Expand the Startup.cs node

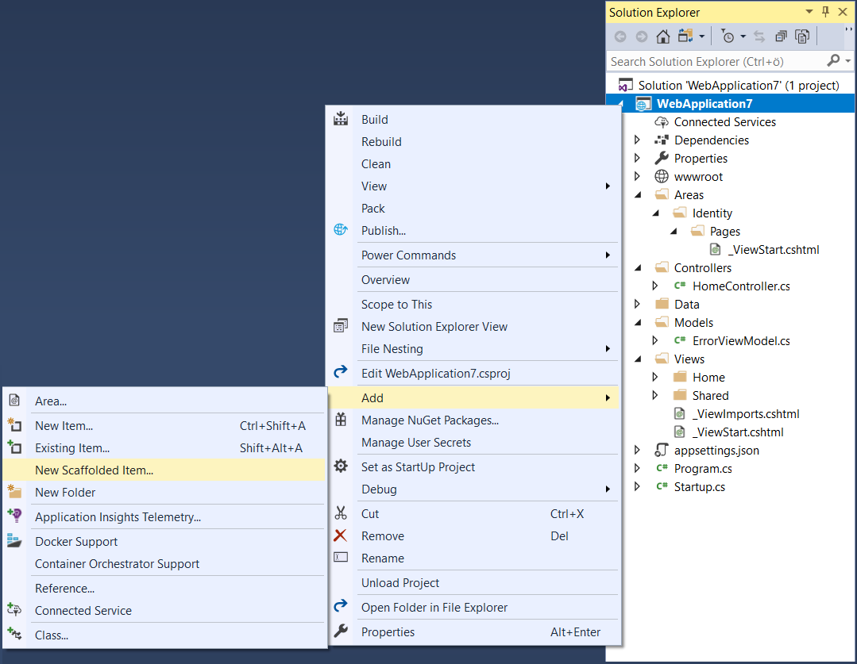pos(637,486)
